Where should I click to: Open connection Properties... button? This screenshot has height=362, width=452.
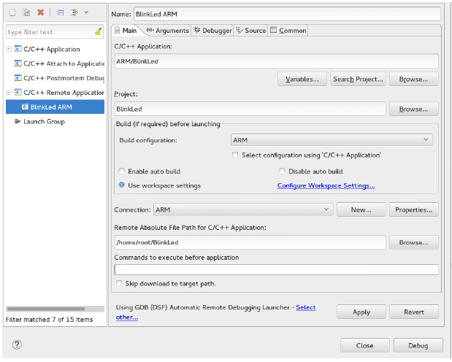click(413, 209)
